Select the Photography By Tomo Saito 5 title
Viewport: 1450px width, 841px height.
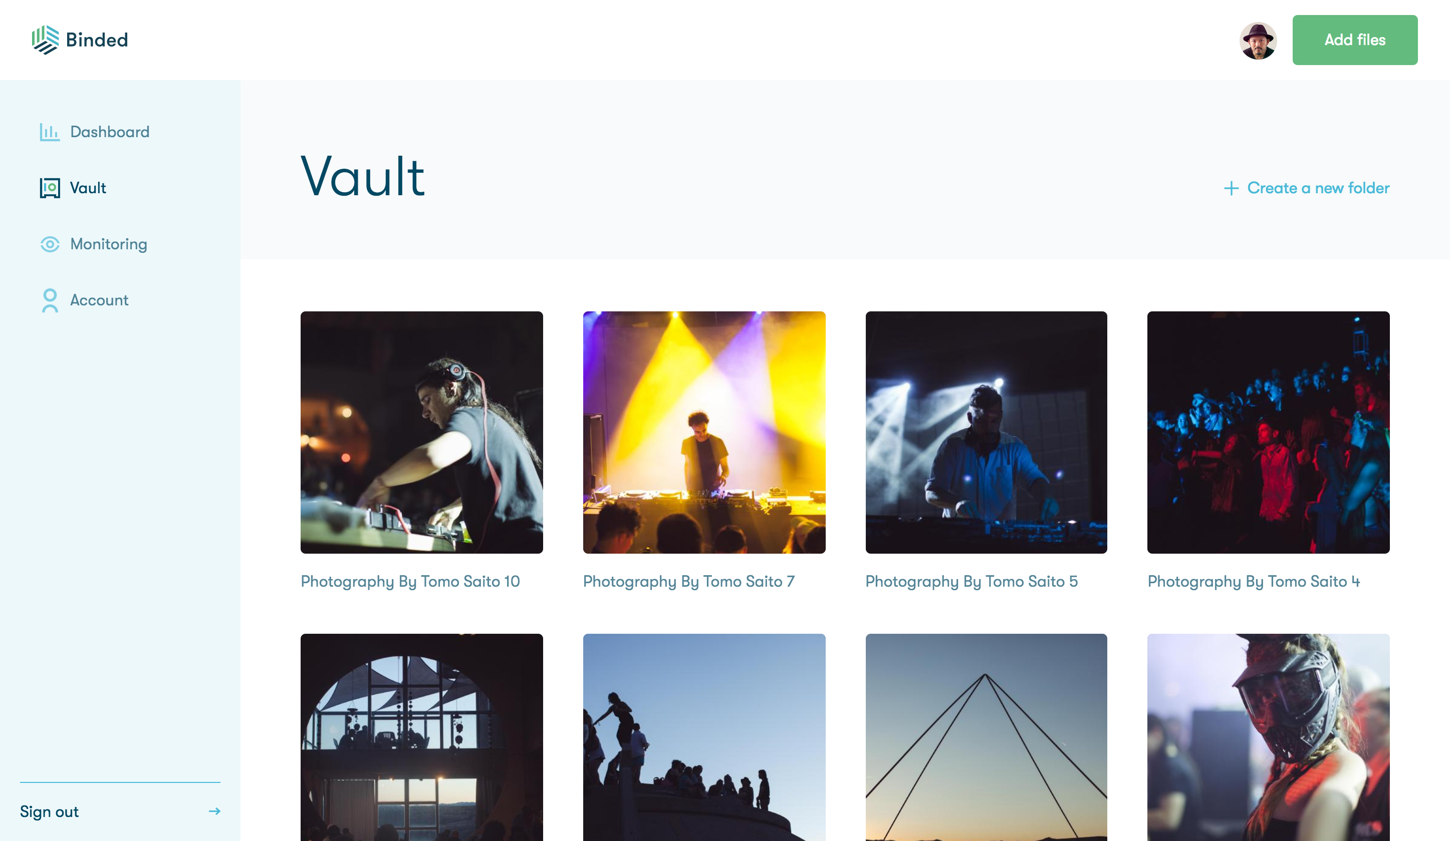[972, 582]
